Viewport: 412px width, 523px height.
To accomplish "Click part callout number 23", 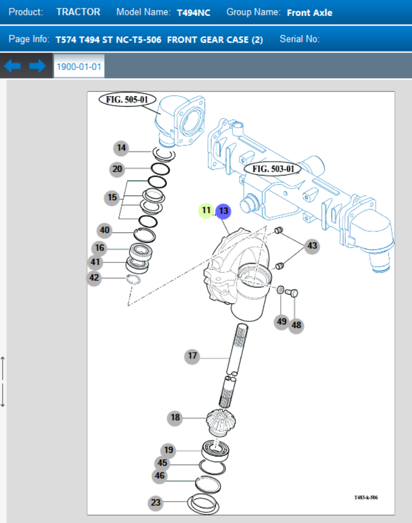I will click(155, 503).
